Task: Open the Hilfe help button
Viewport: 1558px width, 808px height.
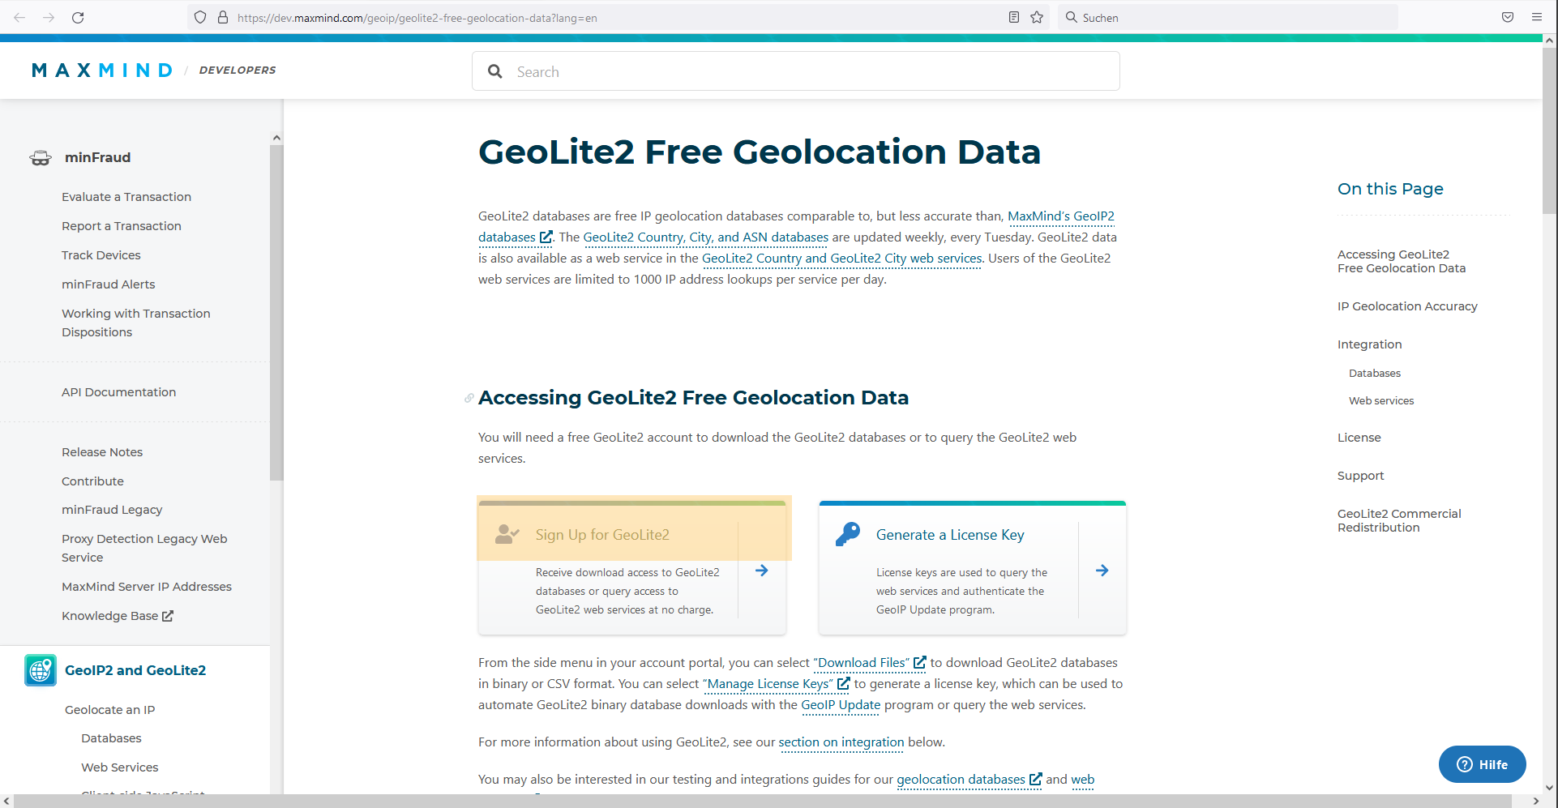Action: [x=1482, y=764]
